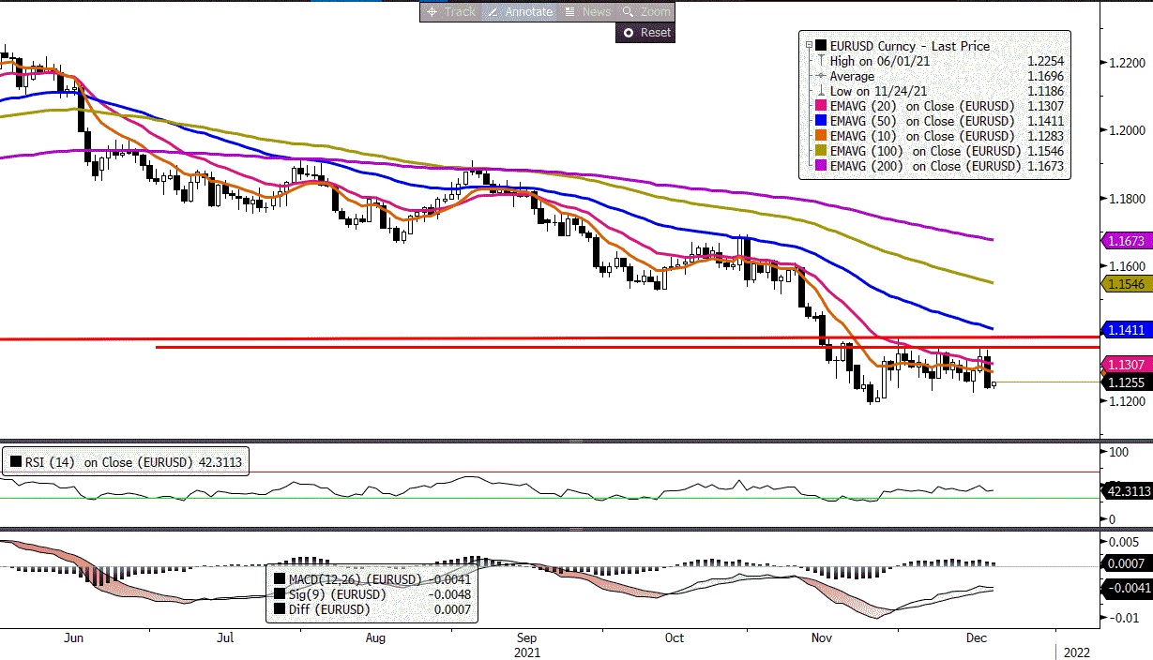The width and height of the screenshot is (1153, 660).
Task: Click the Zoom magnifier icon
Action: click(x=628, y=12)
